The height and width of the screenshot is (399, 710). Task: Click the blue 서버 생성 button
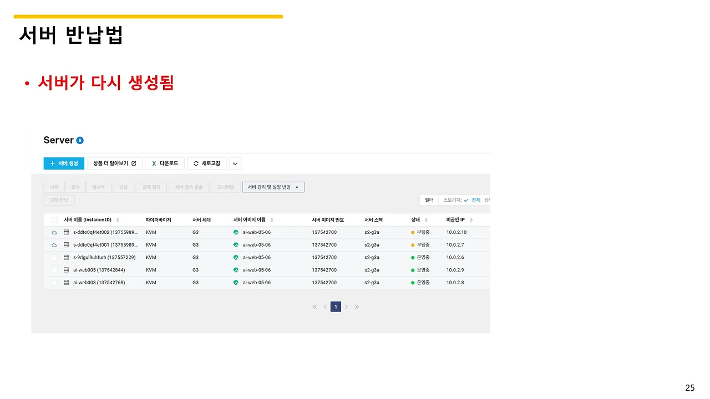(x=64, y=163)
